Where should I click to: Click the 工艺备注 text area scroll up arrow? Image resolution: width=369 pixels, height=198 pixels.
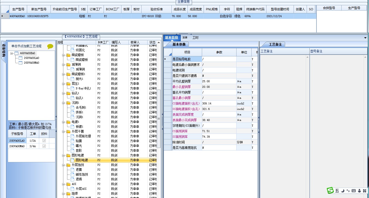tap(307, 58)
